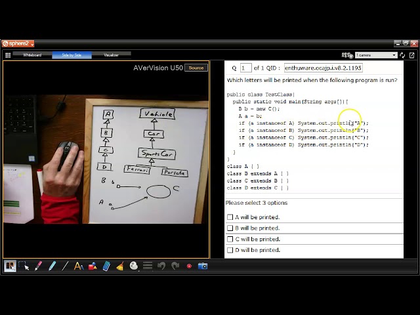Click 'class C extends B' code line
The width and height of the screenshot is (420, 315).
[258, 181]
